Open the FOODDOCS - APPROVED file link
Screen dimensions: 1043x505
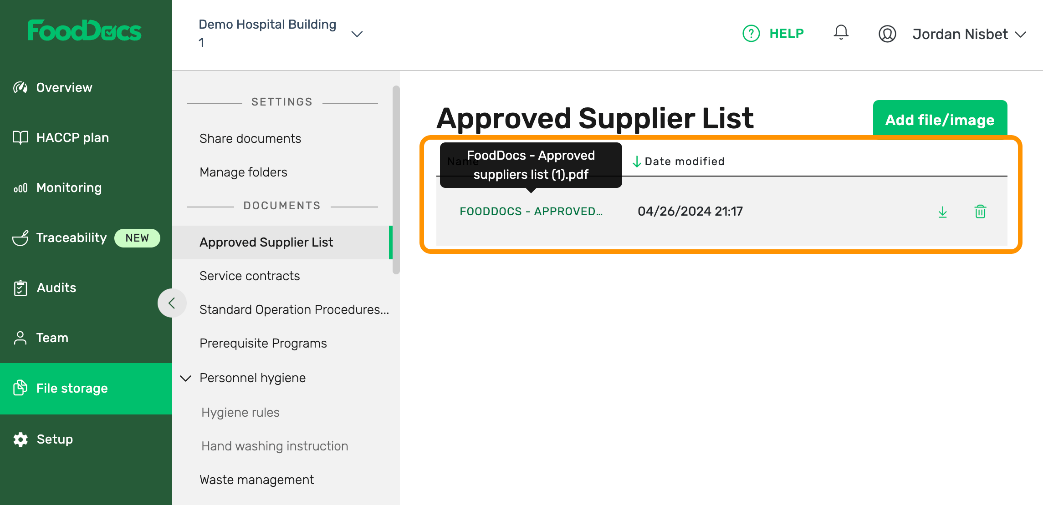pos(531,211)
